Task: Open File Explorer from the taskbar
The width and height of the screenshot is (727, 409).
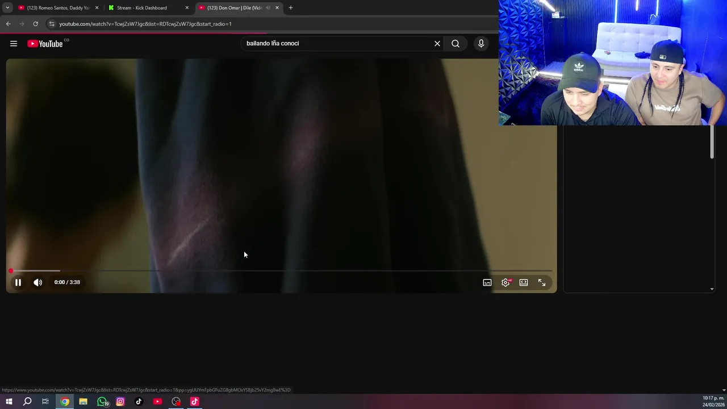Action: [x=83, y=402]
